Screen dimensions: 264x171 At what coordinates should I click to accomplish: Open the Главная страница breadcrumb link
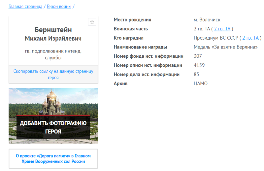pos(25,6)
